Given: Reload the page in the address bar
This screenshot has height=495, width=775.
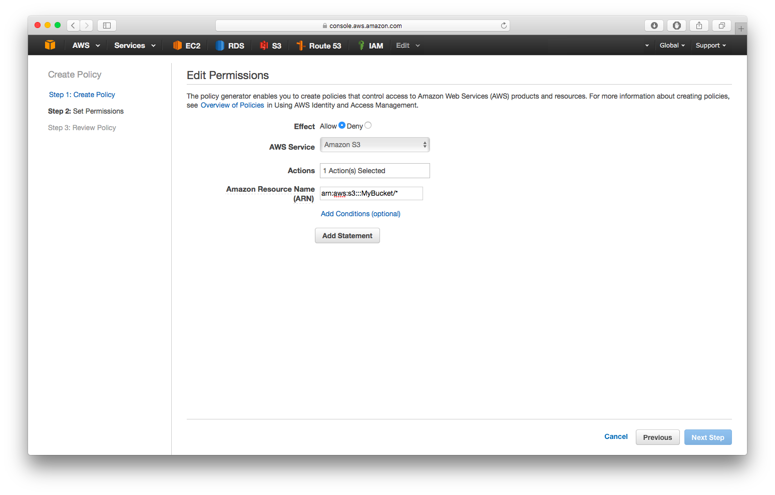Looking at the screenshot, I should [504, 26].
